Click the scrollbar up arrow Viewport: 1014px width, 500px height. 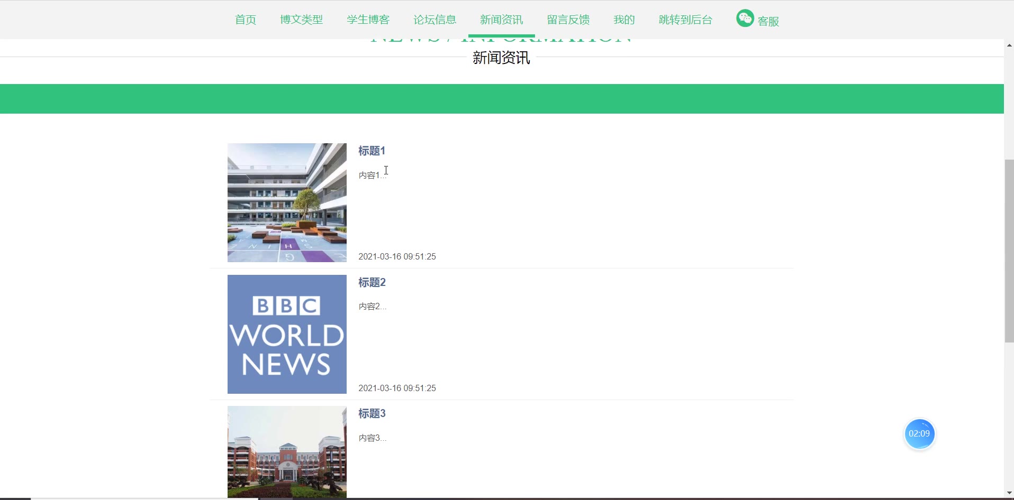click(x=1009, y=45)
